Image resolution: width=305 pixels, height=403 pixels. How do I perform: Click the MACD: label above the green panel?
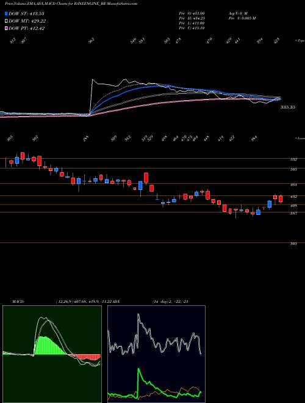[18, 301]
